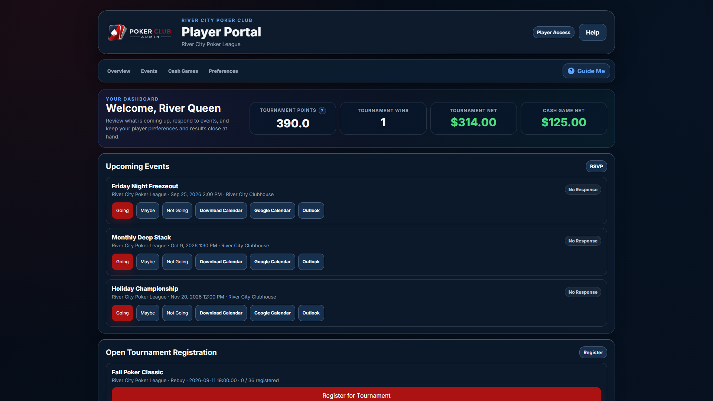The width and height of the screenshot is (713, 401).
Task: Click the Tournament Points 390.0 value
Action: click(x=293, y=123)
